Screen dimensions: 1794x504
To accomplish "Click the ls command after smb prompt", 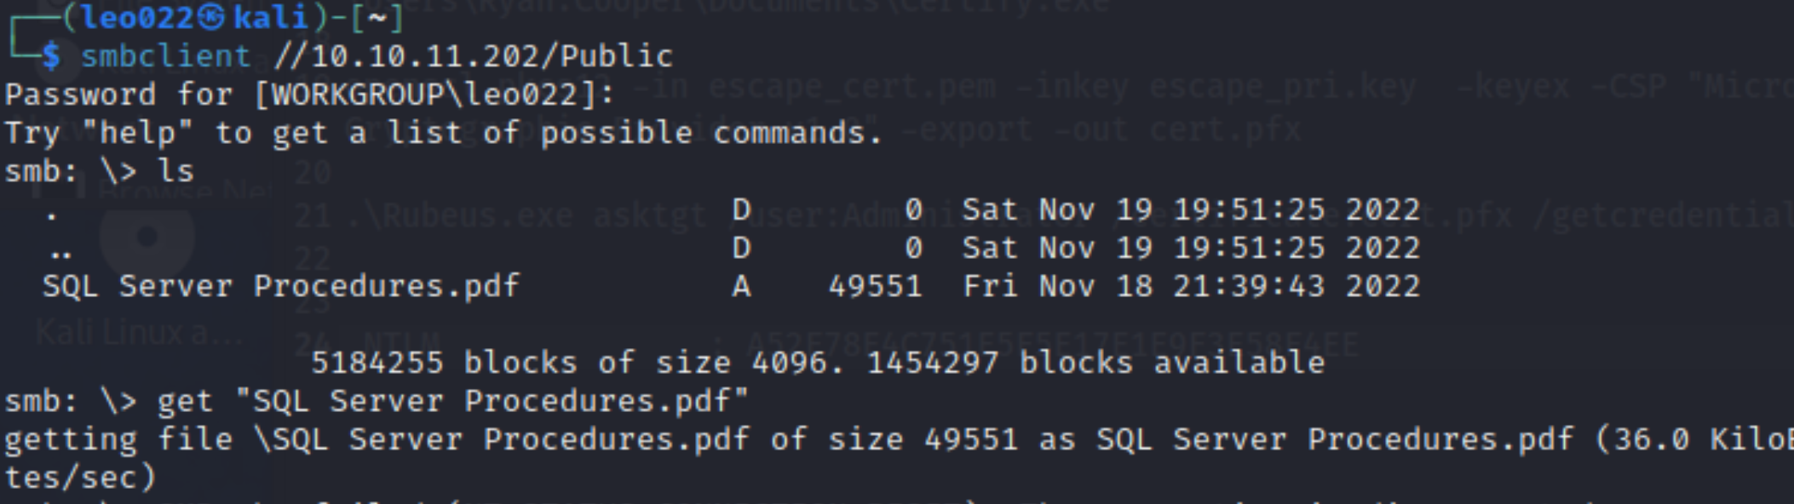I will point(175,171).
